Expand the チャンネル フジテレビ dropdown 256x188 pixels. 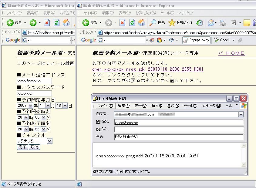(49, 141)
